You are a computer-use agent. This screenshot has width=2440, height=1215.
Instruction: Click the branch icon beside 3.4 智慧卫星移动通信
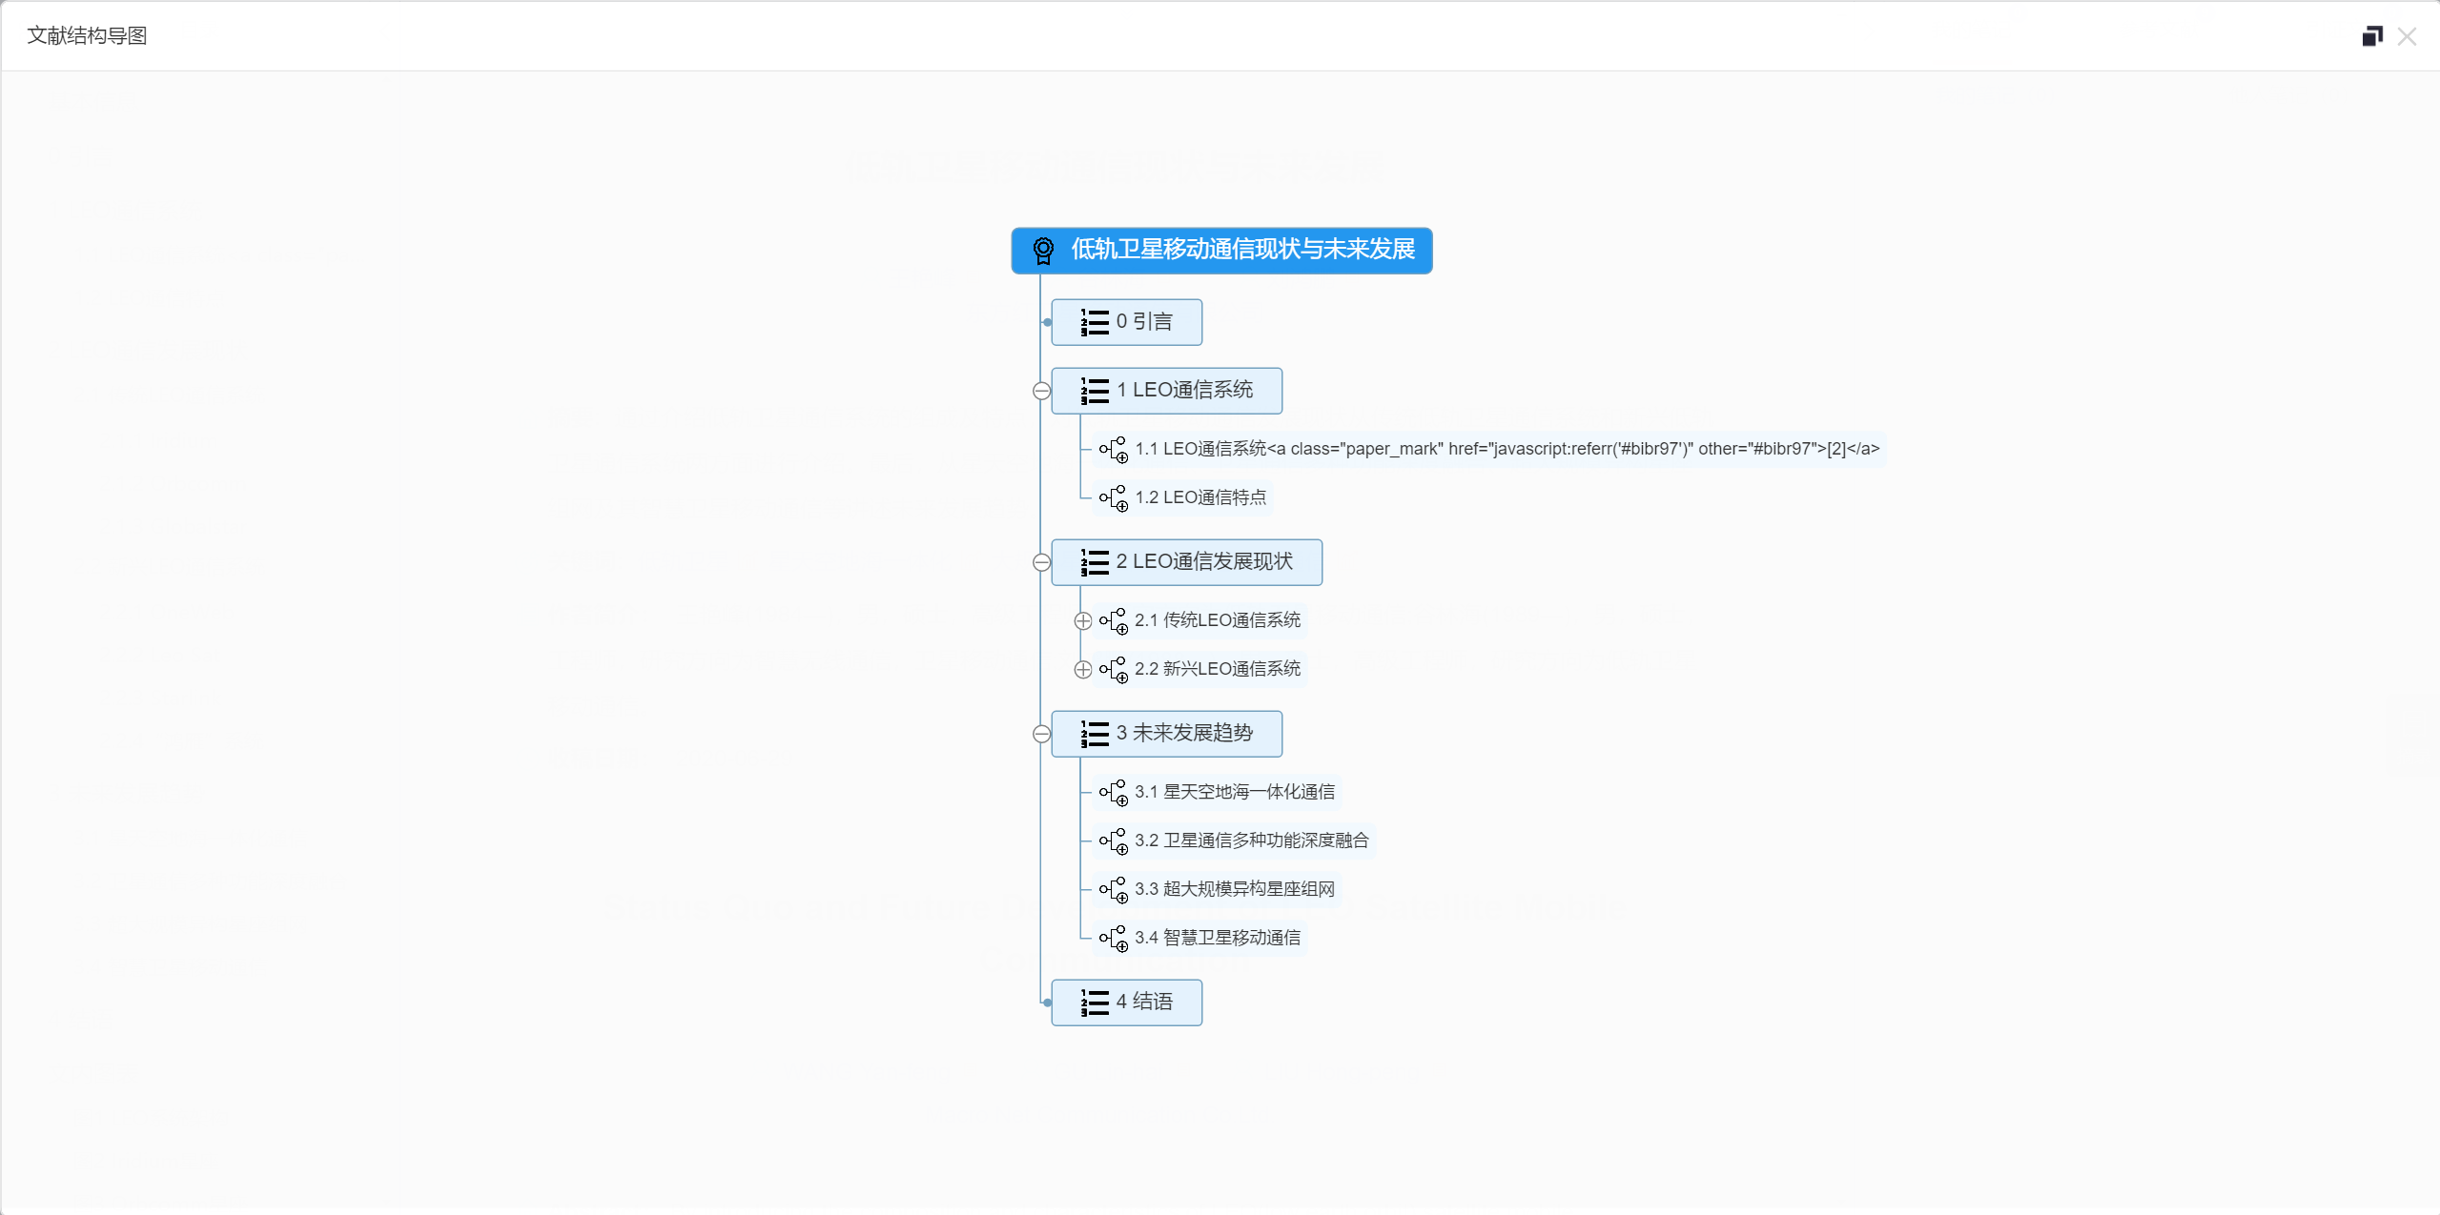tap(1116, 938)
